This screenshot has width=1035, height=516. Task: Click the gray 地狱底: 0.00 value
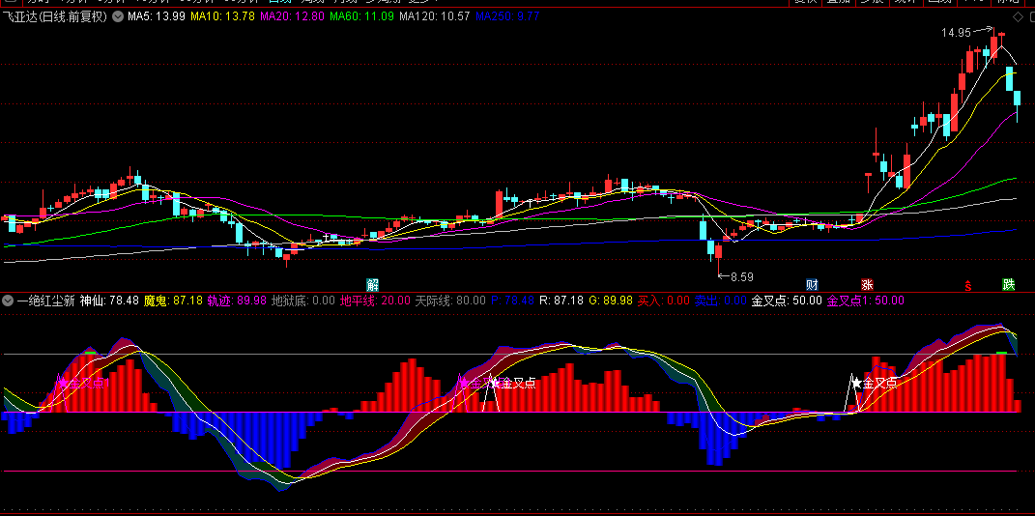point(303,301)
